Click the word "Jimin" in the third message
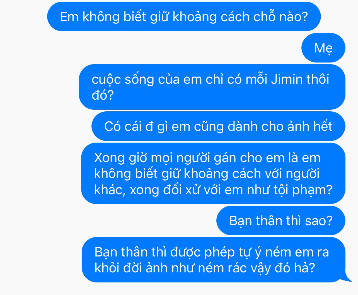Image resolution: width=358 pixels, height=295 pixels. (x=287, y=79)
